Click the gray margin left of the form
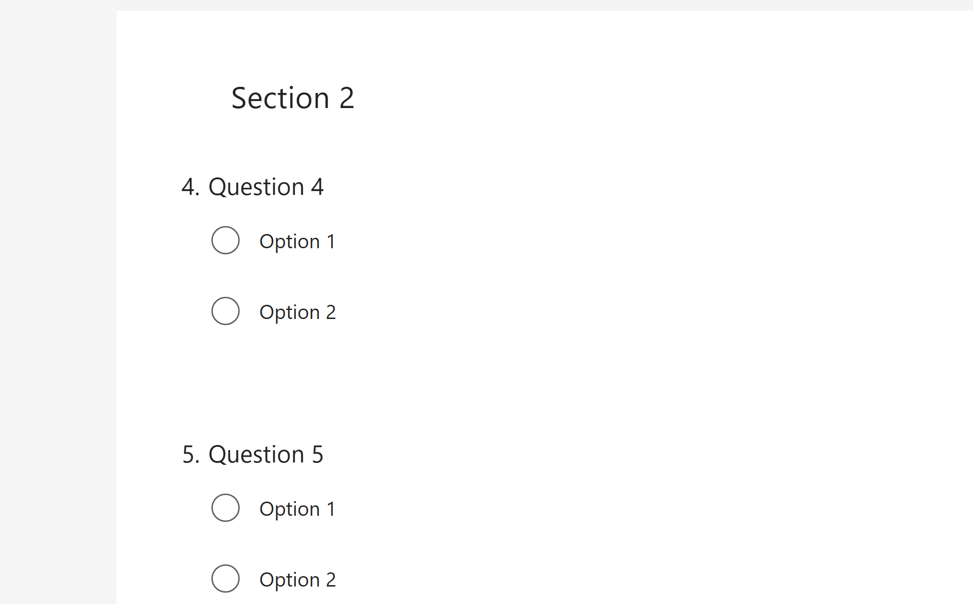Screen dimensions: 973x604 [x=57, y=302]
